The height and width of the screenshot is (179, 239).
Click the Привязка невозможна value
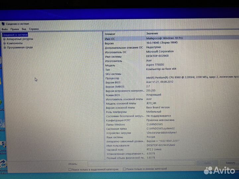[x=160, y=120]
